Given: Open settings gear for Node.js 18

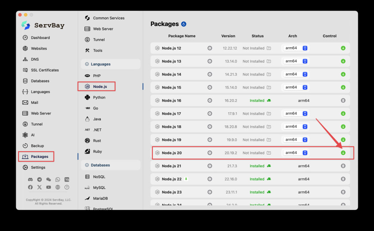Looking at the screenshot, I should pos(210,127).
